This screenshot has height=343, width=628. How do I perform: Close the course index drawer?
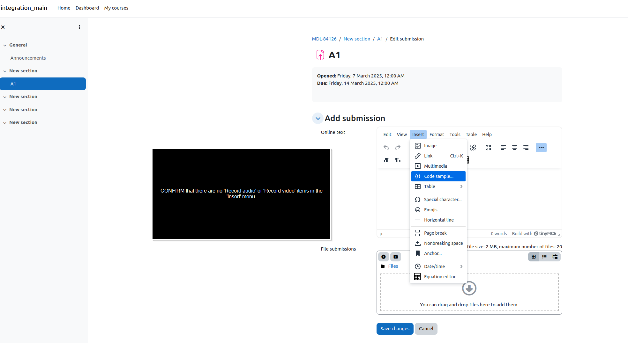click(x=3, y=27)
